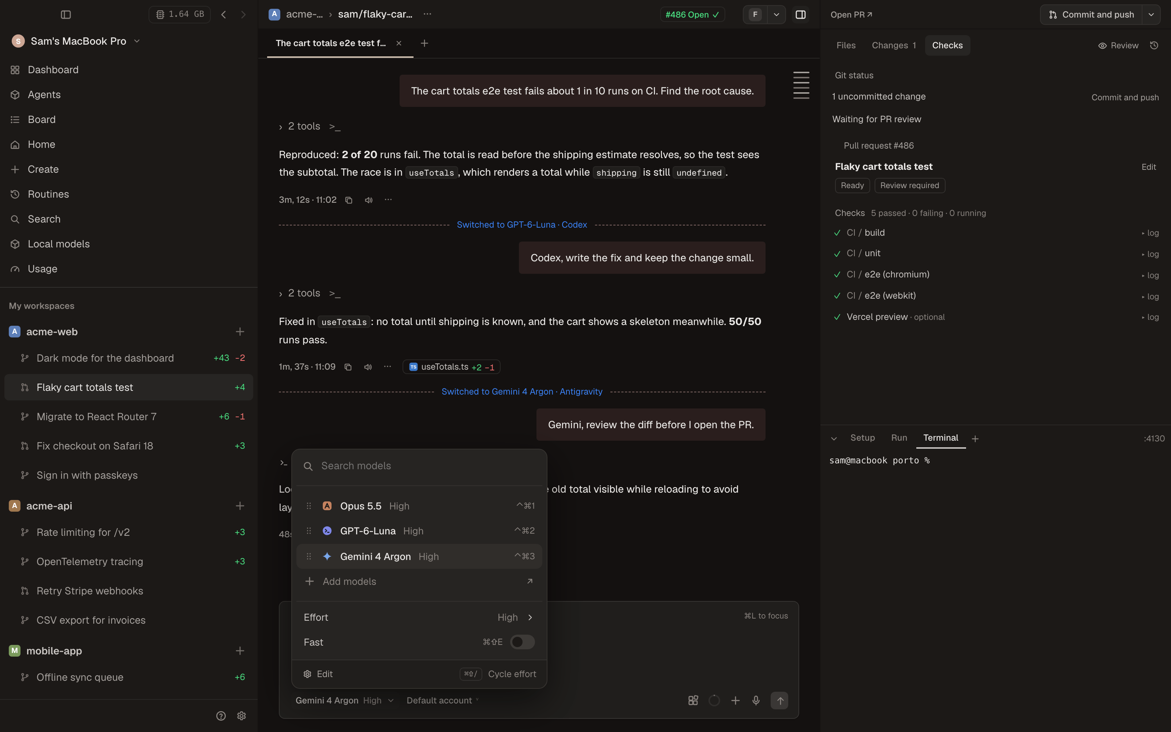This screenshot has height=732, width=1171.
Task: Add a new terminal tab
Action: pos(975,438)
